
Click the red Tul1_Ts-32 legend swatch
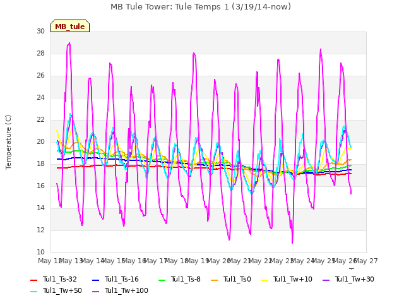pyautogui.click(x=33, y=280)
